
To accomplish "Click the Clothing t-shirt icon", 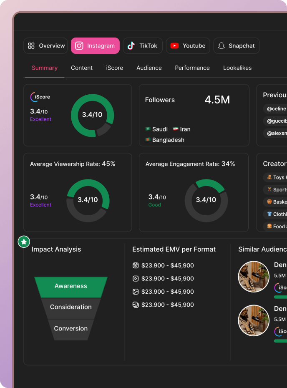I will click(x=269, y=214).
